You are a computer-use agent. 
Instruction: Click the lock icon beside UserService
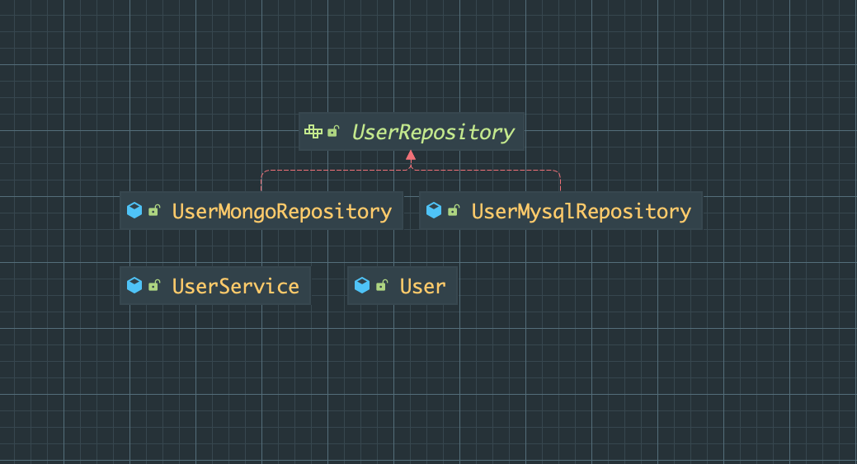point(154,287)
